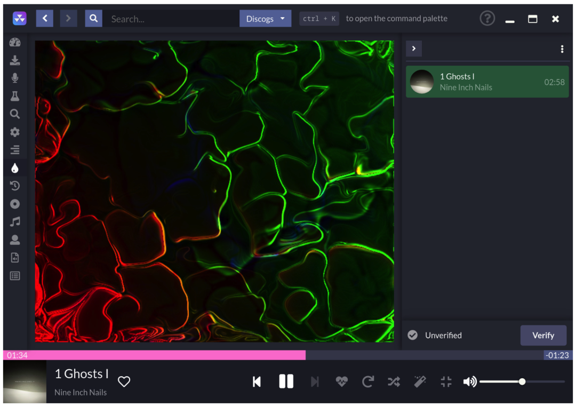Open the help question mark icon
Viewport: 576px width, 406px height.
[487, 18]
